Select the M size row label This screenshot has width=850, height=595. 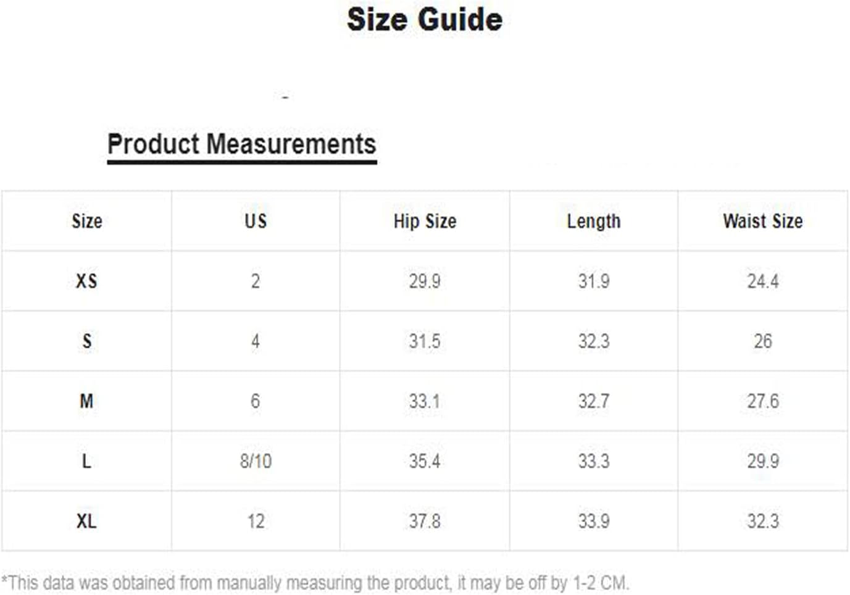point(86,401)
